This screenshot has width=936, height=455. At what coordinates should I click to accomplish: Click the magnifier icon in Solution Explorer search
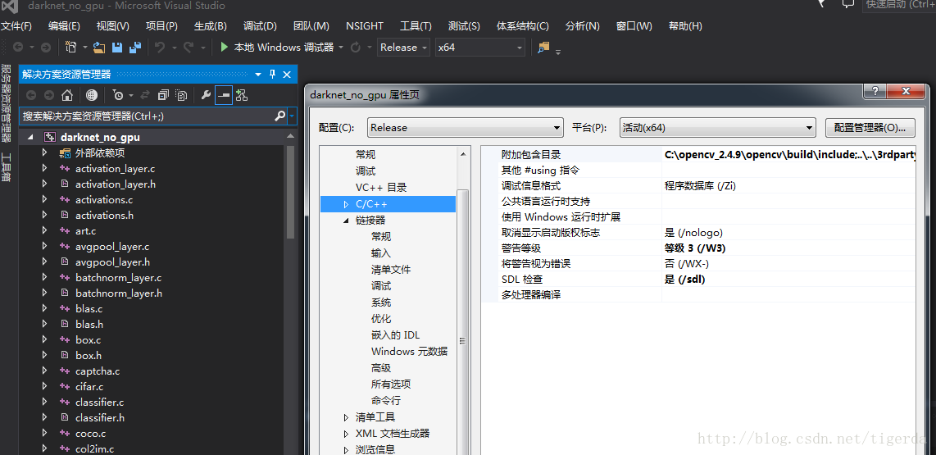pyautogui.click(x=279, y=116)
